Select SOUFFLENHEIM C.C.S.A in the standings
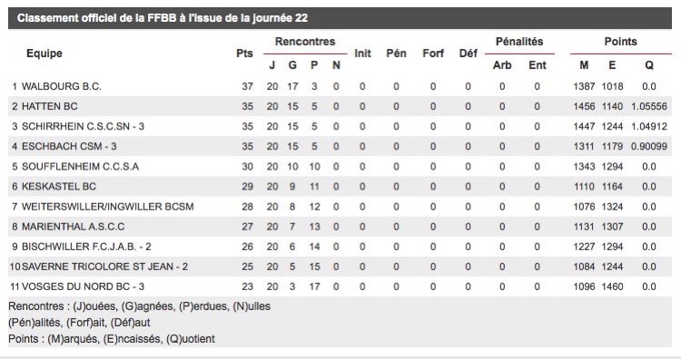Screen dimensions: 681x359 tap(80, 167)
